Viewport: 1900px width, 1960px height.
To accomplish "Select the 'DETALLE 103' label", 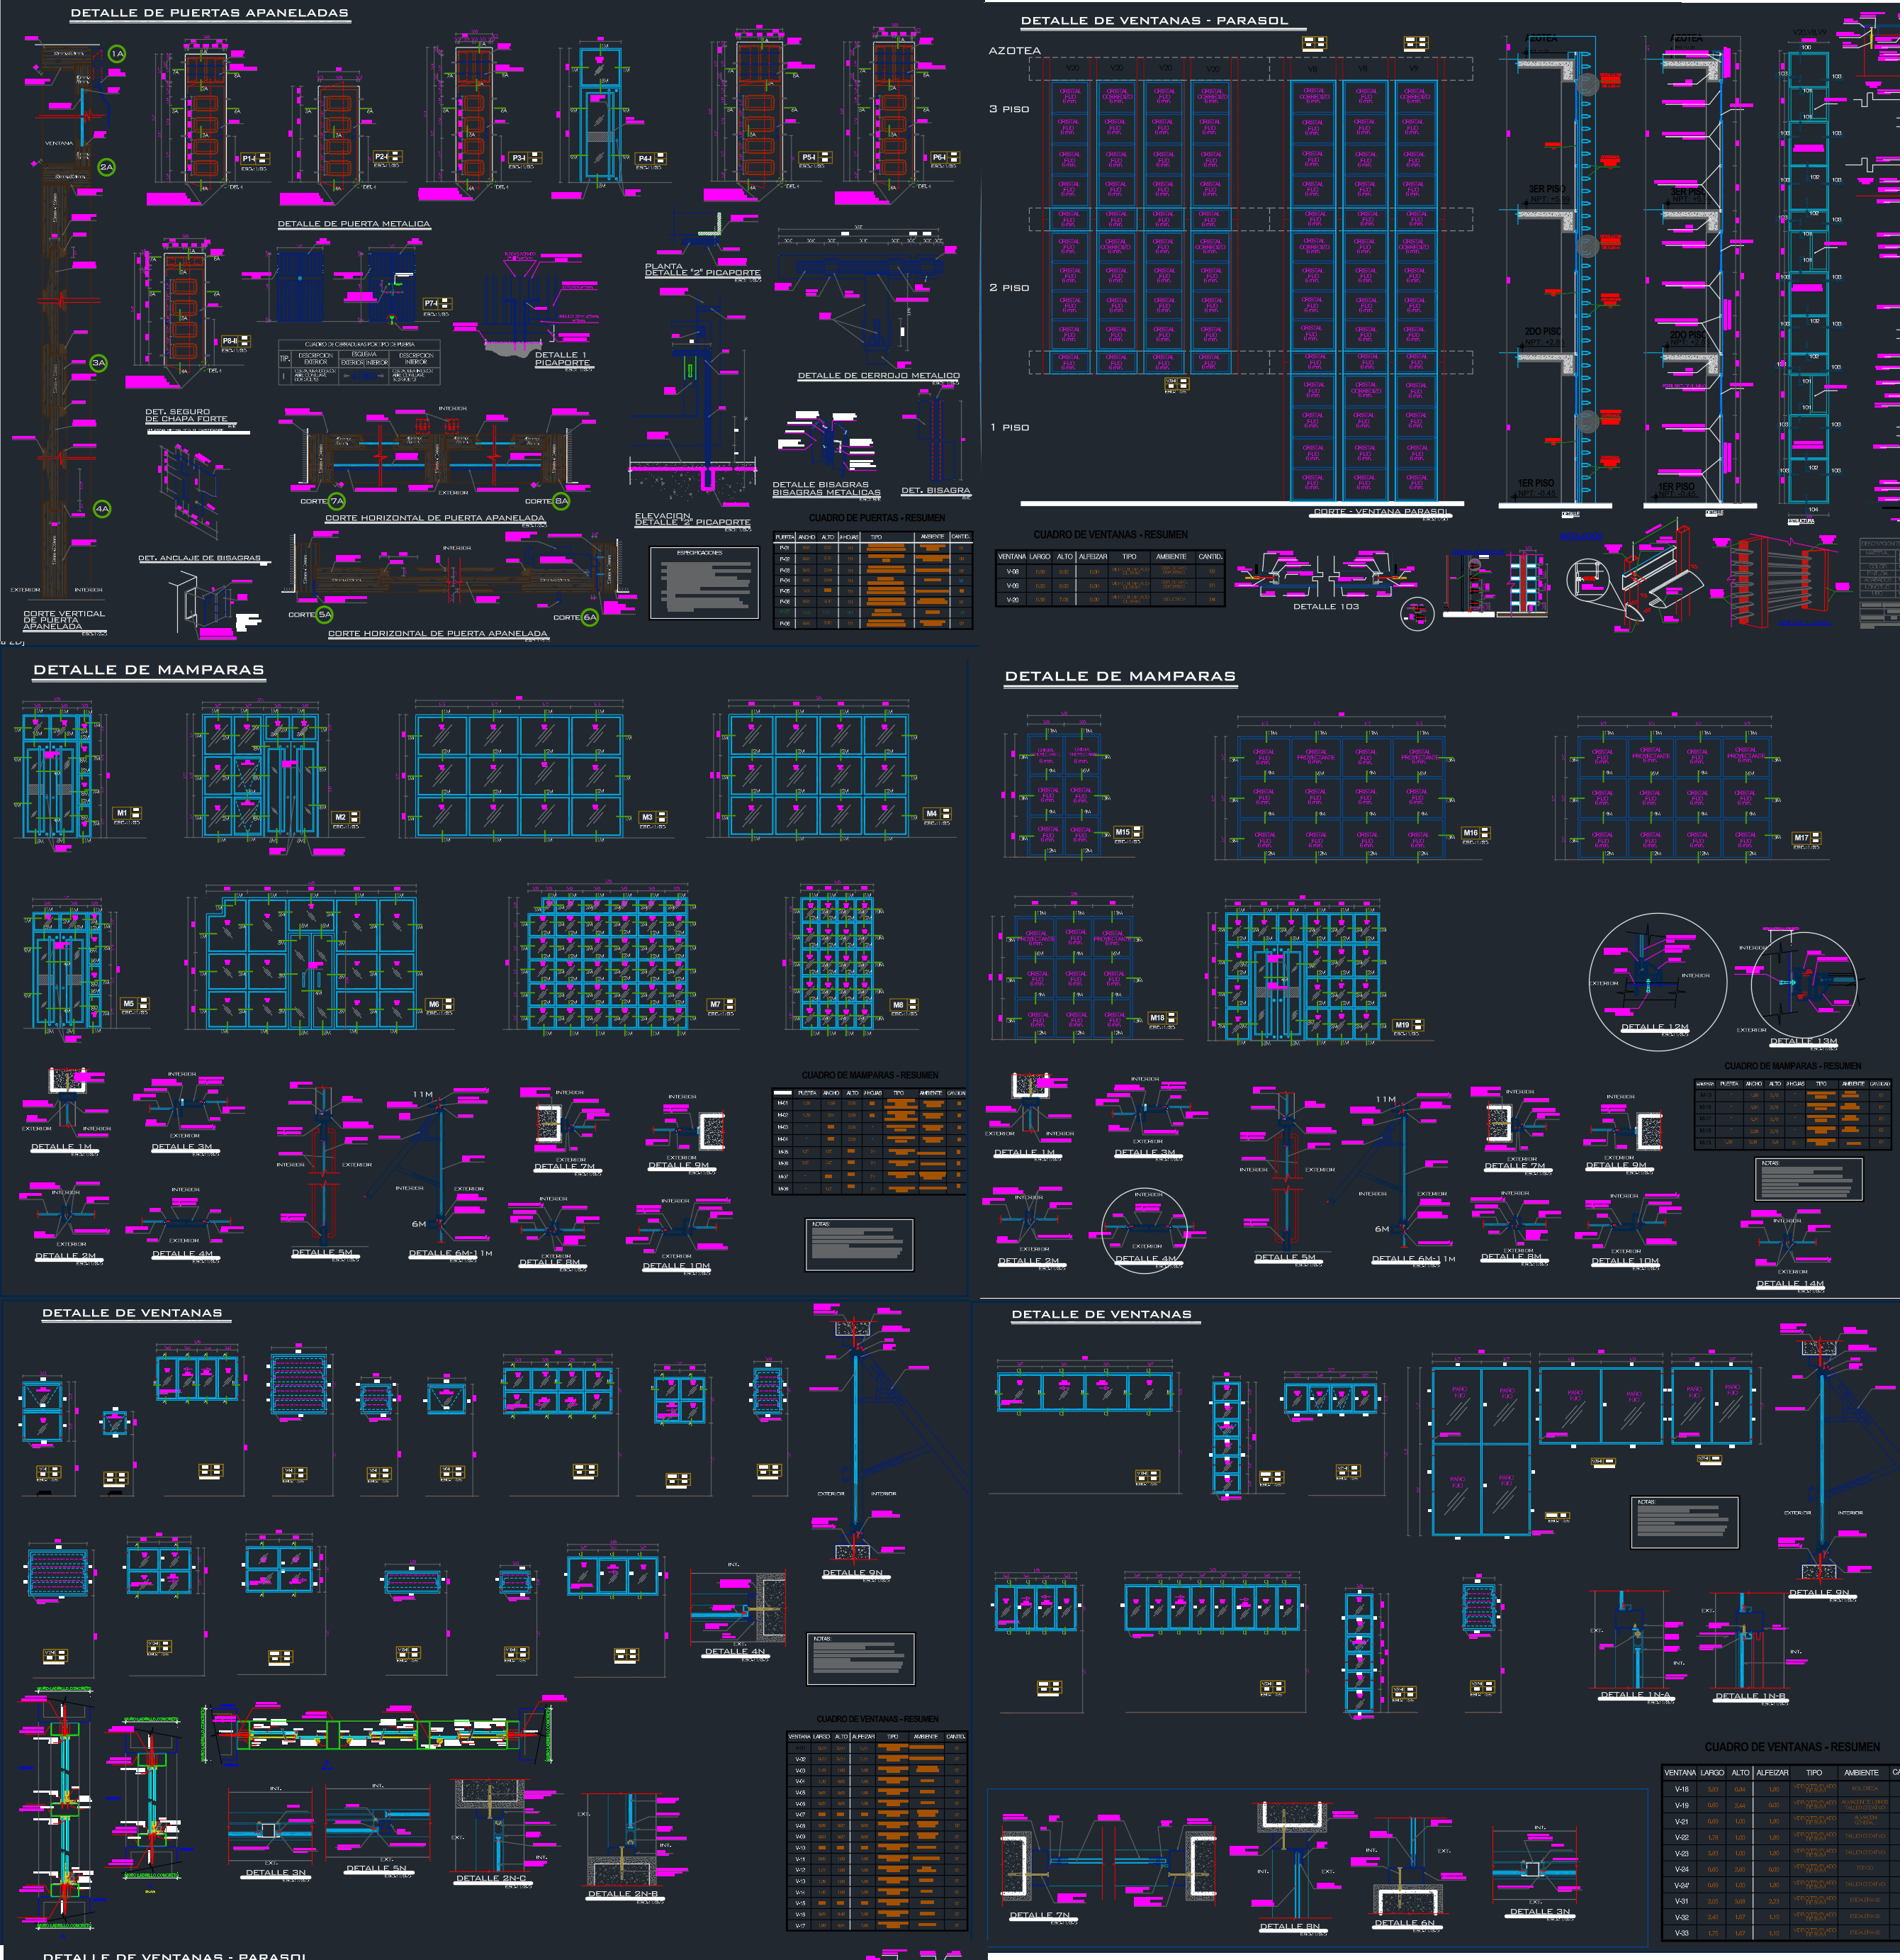I will 1326,606.
